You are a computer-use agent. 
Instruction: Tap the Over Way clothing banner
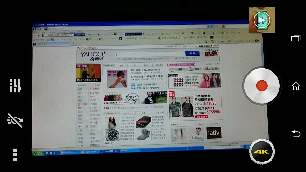click(135, 98)
